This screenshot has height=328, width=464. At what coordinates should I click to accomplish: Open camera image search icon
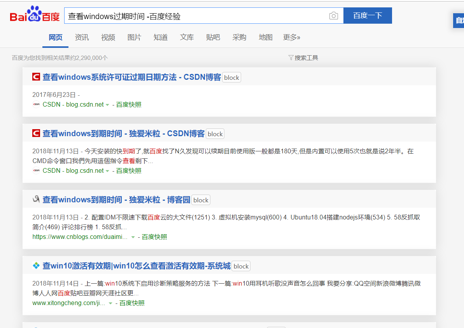click(333, 16)
